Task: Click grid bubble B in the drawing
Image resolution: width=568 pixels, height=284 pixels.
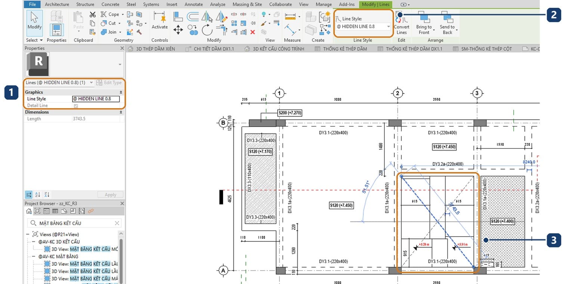Action: (x=223, y=122)
